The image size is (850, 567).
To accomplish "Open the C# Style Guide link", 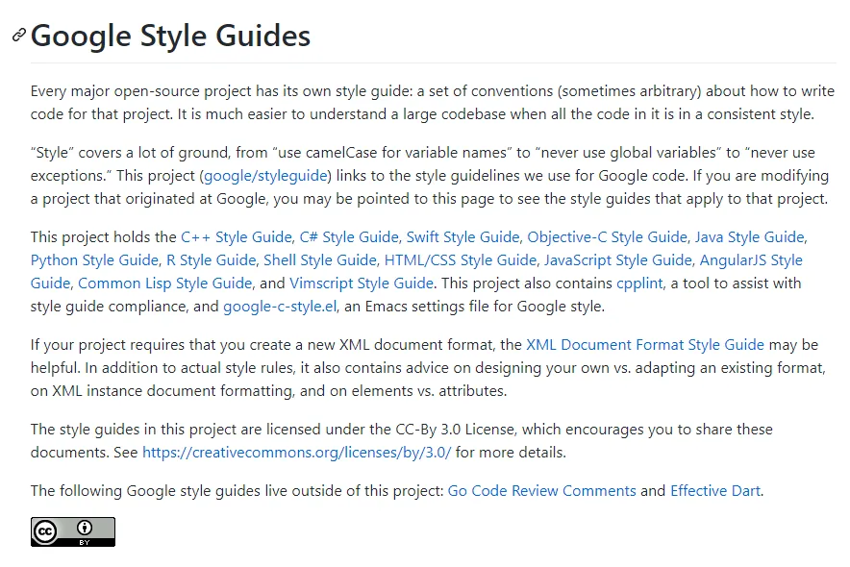I will tap(349, 236).
